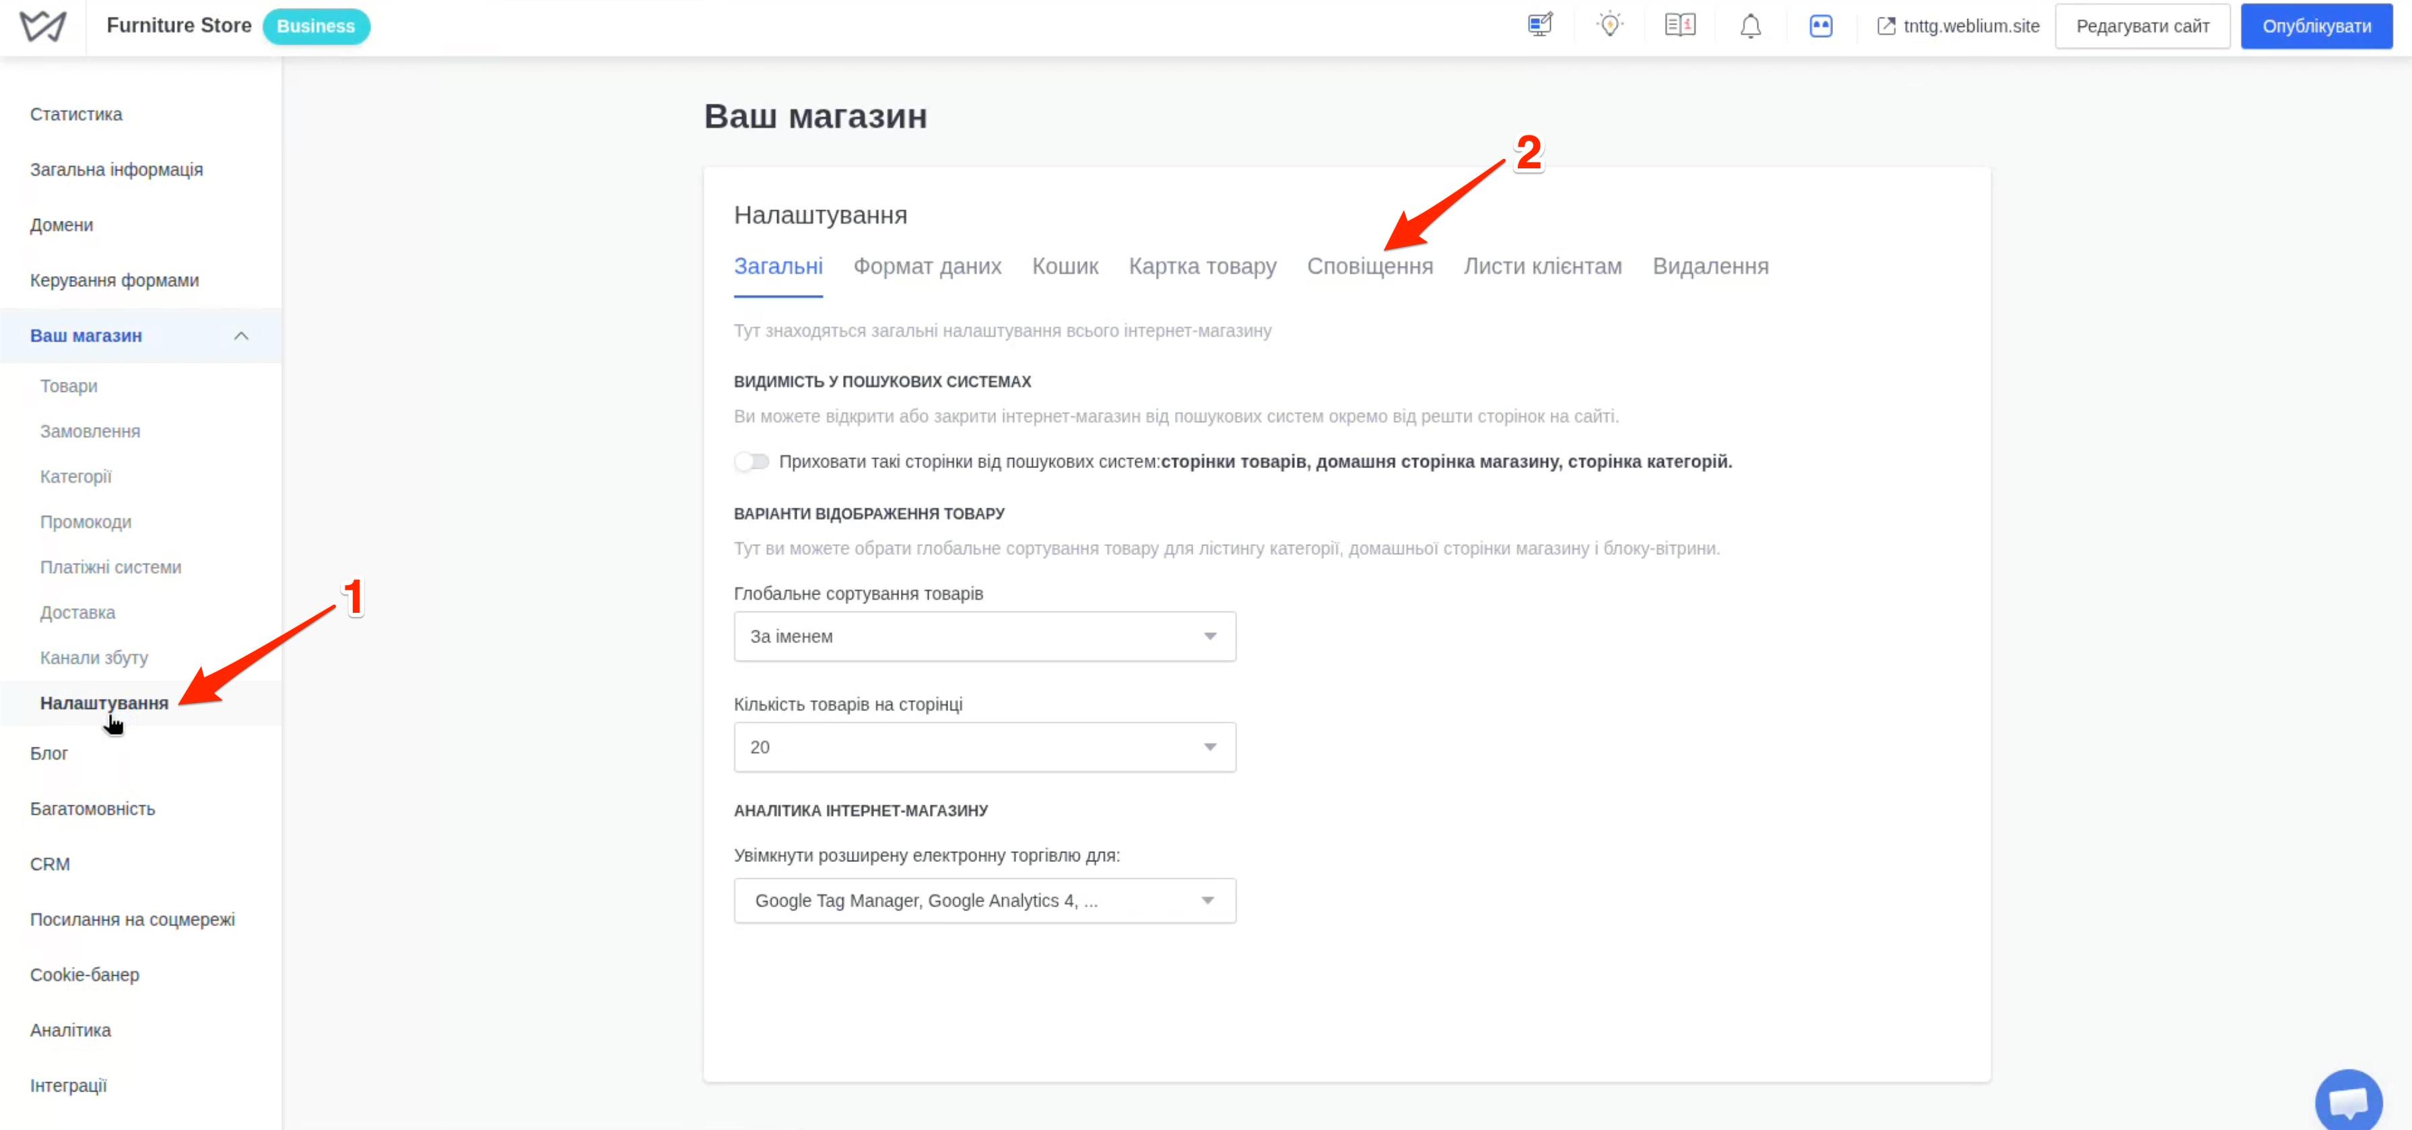This screenshot has width=2412, height=1130.
Task: Open Cookie-банер in the sidebar
Action: (84, 974)
